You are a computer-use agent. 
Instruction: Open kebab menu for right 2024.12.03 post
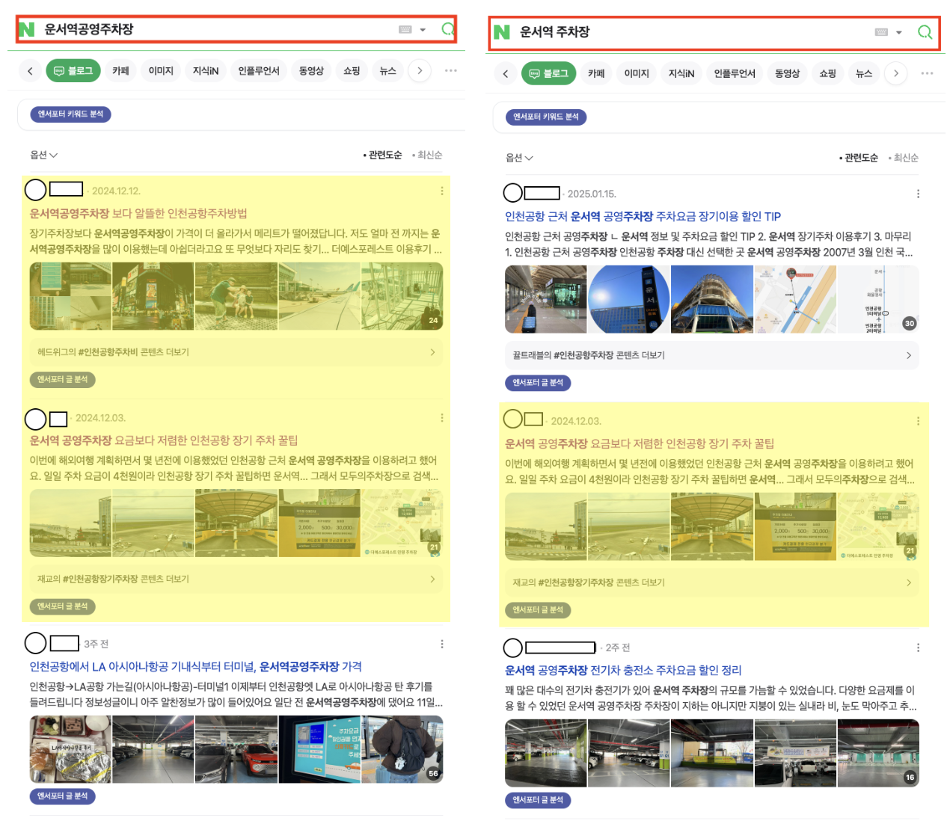918,422
